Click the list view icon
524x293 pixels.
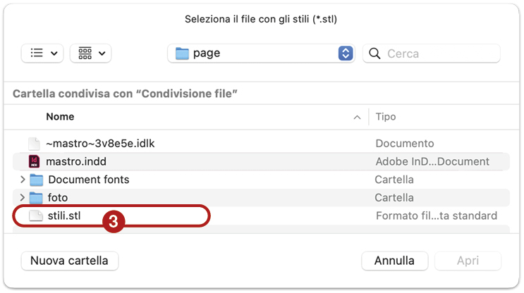click(37, 53)
